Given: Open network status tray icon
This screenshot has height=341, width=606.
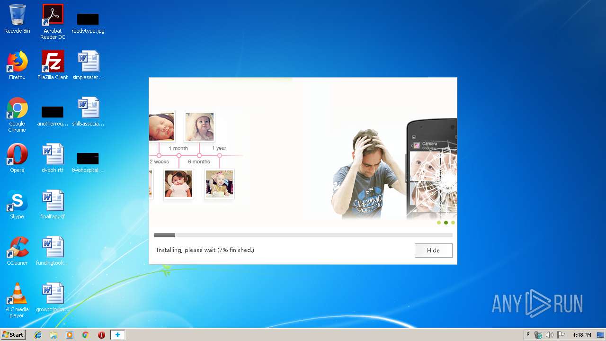Looking at the screenshot, I should pos(538,335).
